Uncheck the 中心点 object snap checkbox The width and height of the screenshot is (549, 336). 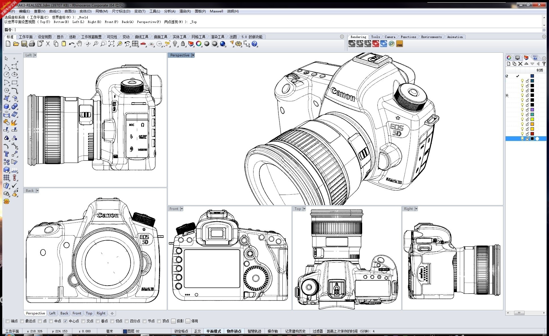click(66, 321)
